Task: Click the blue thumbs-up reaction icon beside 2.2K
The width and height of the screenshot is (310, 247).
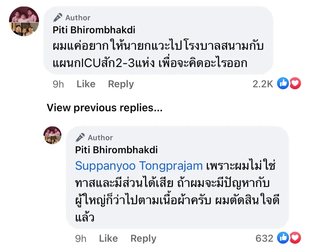Action: tap(283, 84)
